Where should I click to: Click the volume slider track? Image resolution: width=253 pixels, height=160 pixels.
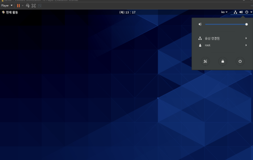[x=226, y=24]
